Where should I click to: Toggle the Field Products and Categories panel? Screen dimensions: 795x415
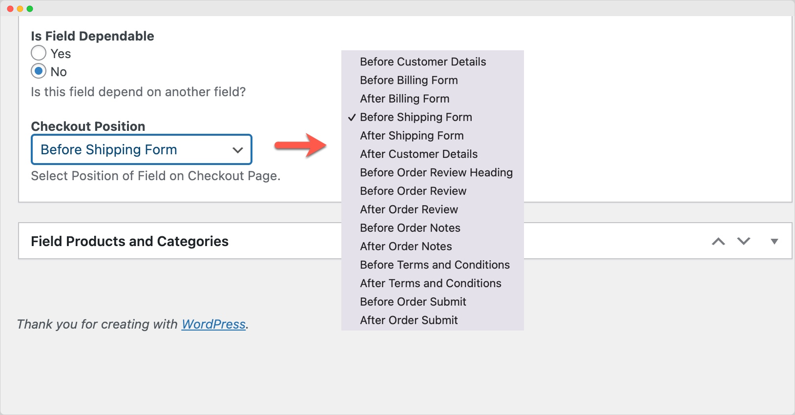774,241
